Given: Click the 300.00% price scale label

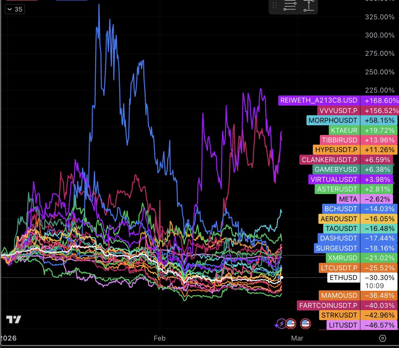Looking at the screenshot, I should (380, 35).
